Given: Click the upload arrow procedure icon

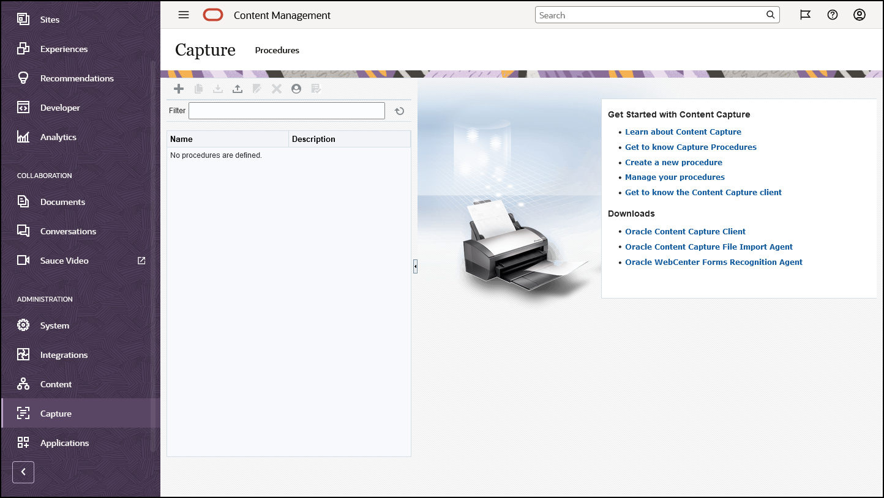Looking at the screenshot, I should [x=238, y=89].
